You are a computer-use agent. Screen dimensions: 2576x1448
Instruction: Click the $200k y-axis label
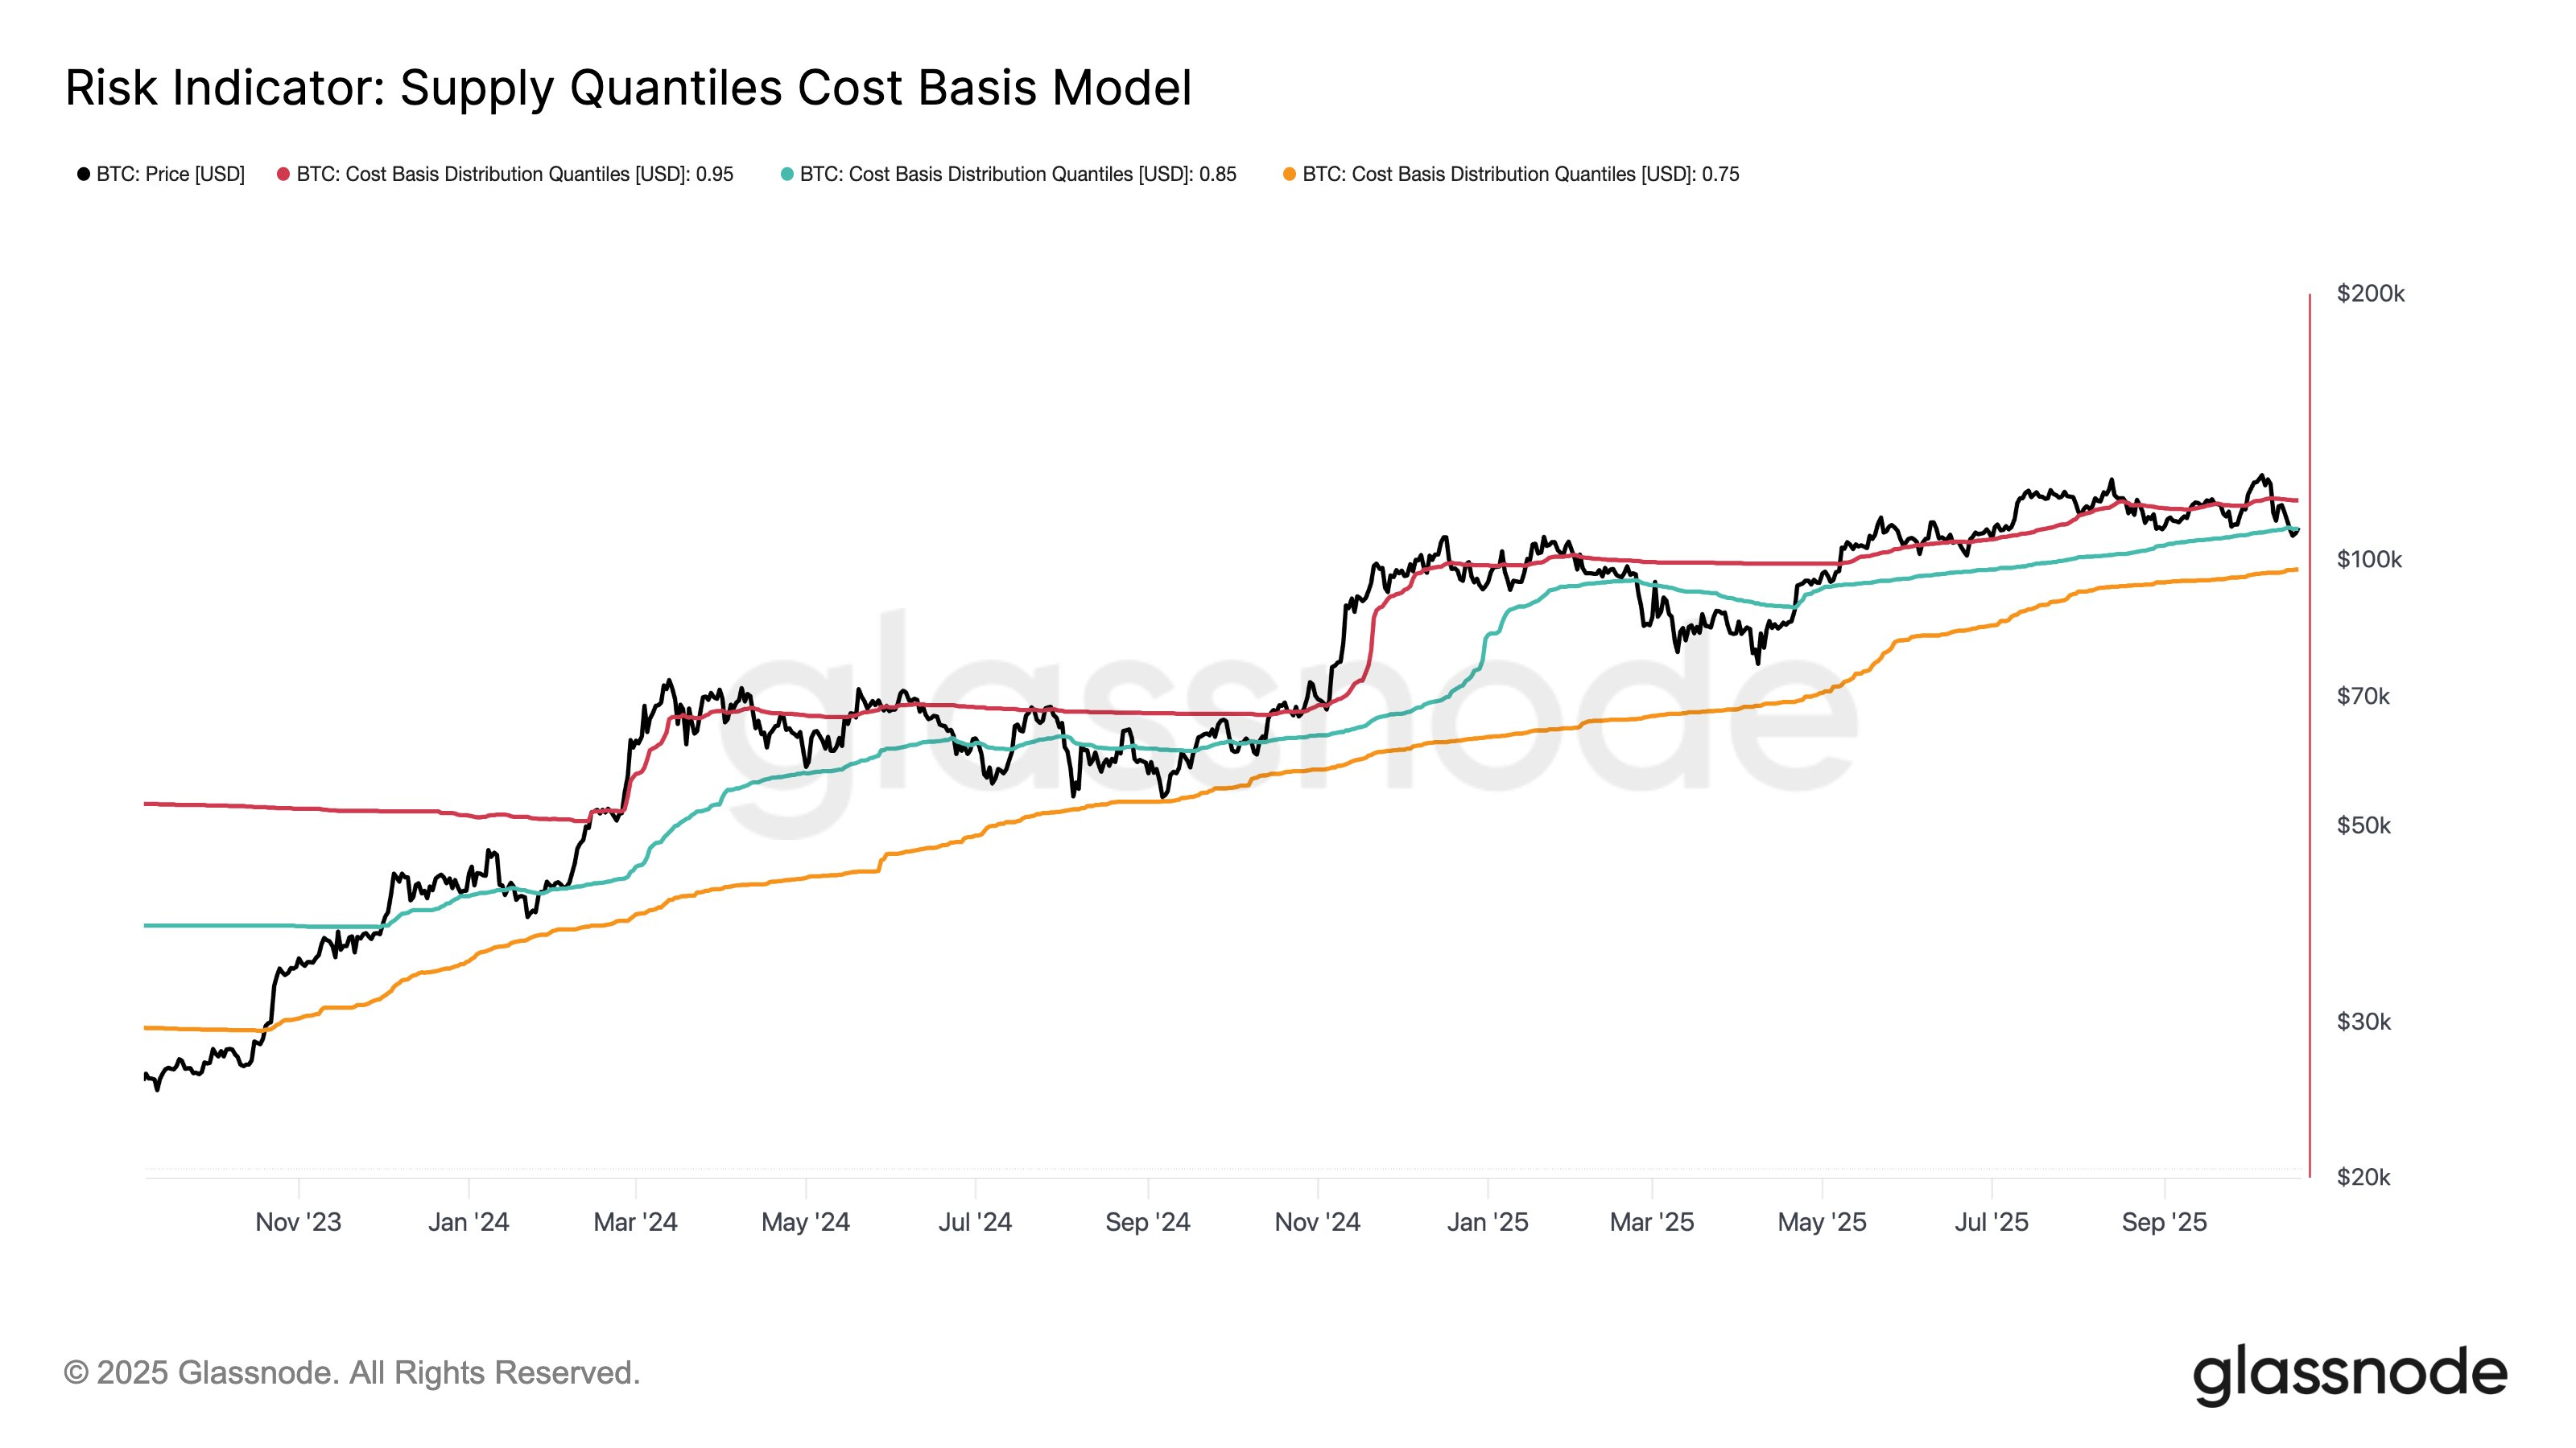tap(2370, 294)
